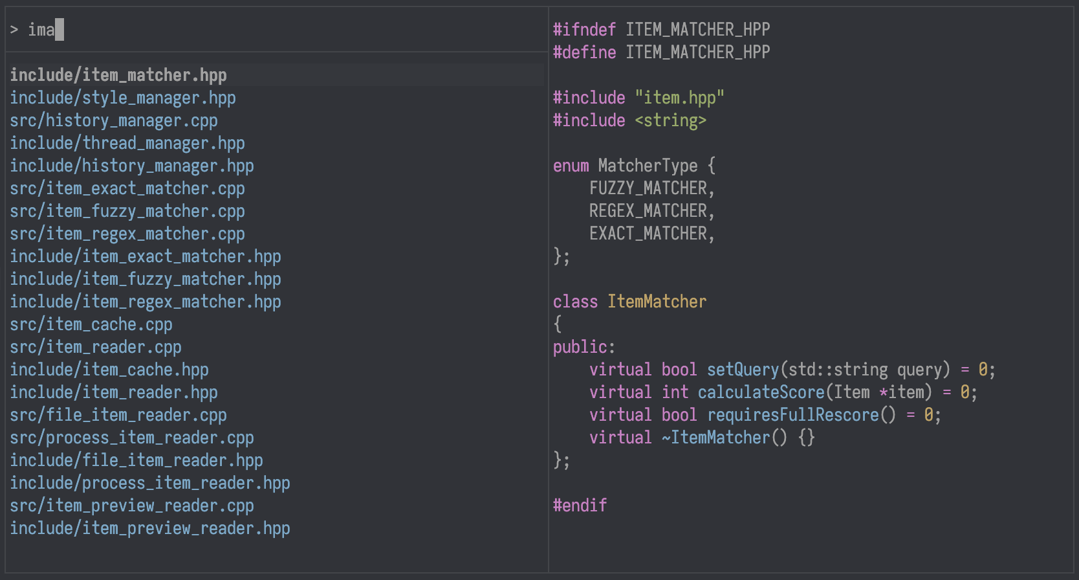Viewport: 1079px width, 580px height.
Task: Select src/item_cache.cpp result
Action: click(x=91, y=324)
